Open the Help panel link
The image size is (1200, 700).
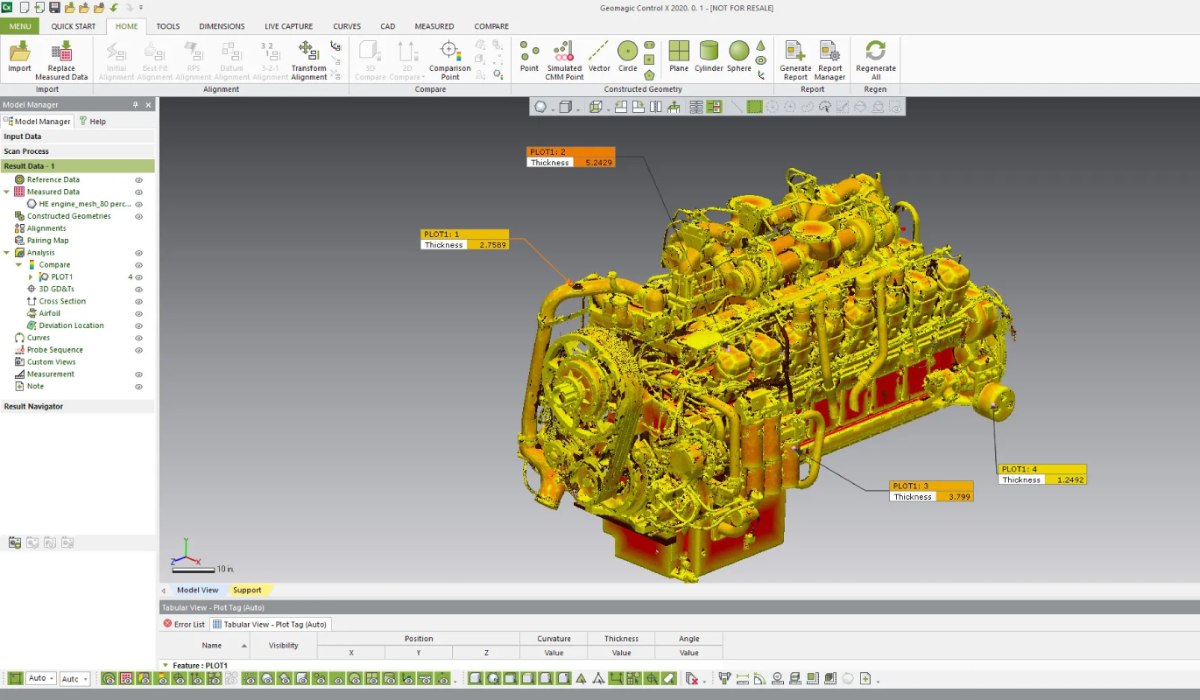93,122
